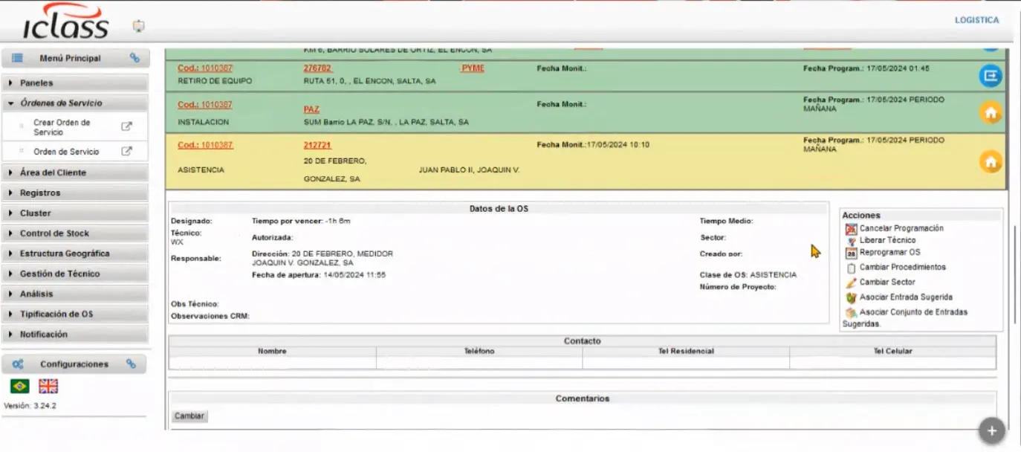Open the Menú Principal header
Image resolution: width=1021 pixels, height=452 pixels.
pyautogui.click(x=75, y=58)
